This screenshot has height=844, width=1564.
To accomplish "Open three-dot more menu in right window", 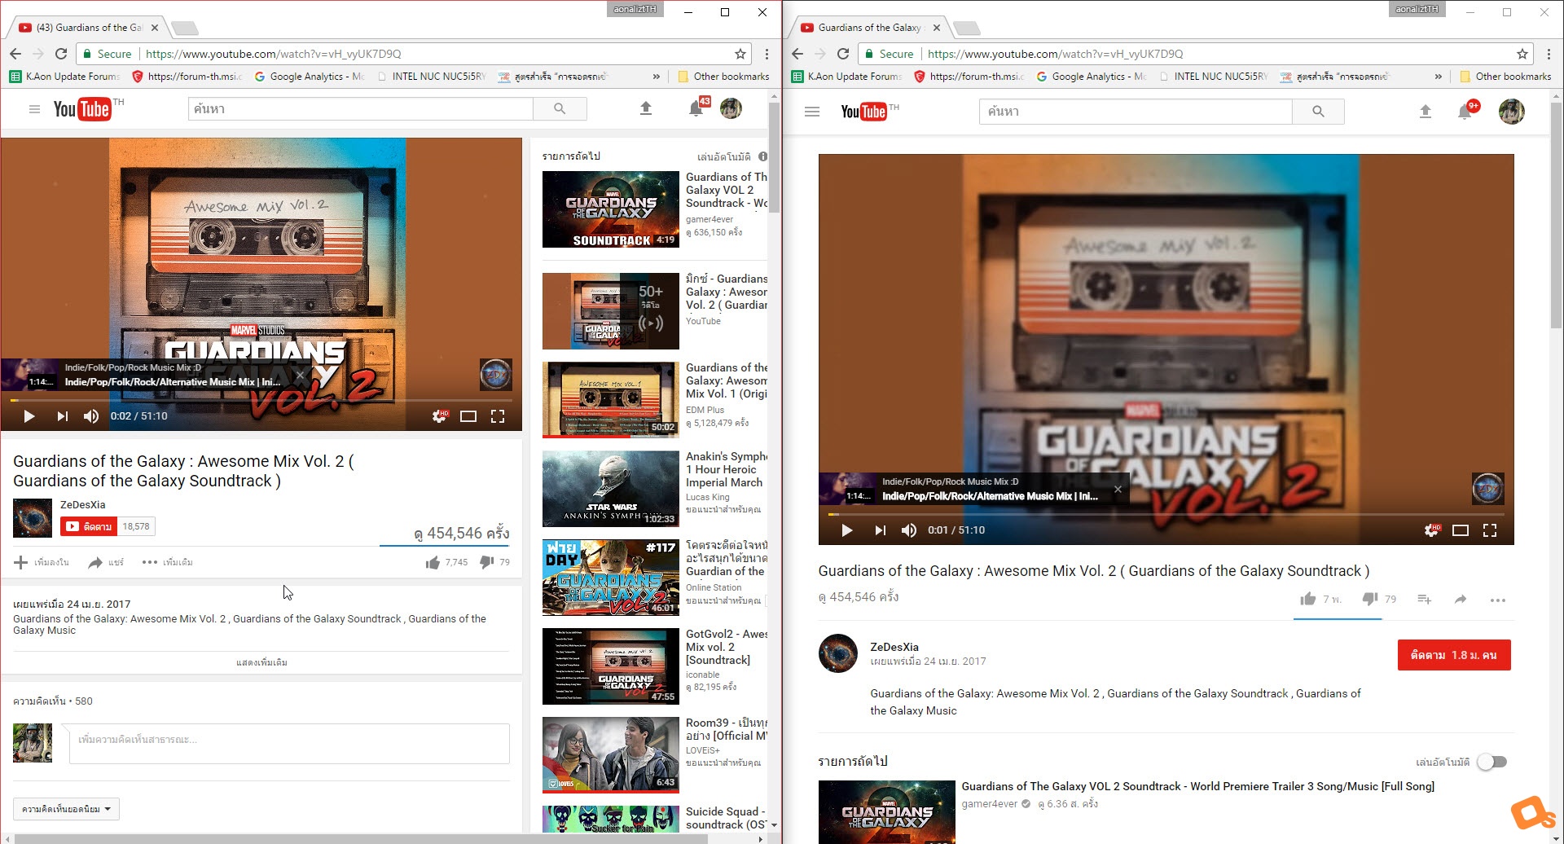I will tap(1497, 600).
